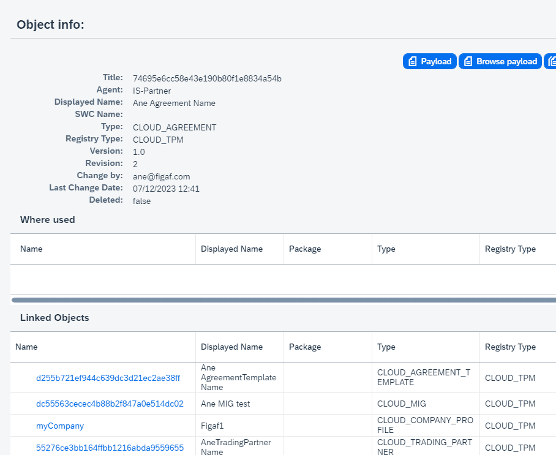The image size is (556, 455).
Task: Click the email ane@figaf.com
Action: pos(161,176)
